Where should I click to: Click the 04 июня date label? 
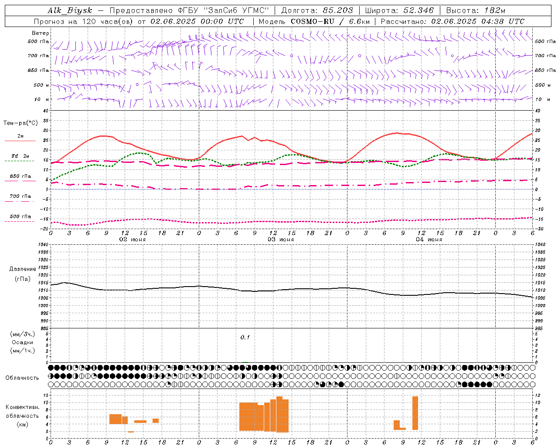tap(429, 240)
